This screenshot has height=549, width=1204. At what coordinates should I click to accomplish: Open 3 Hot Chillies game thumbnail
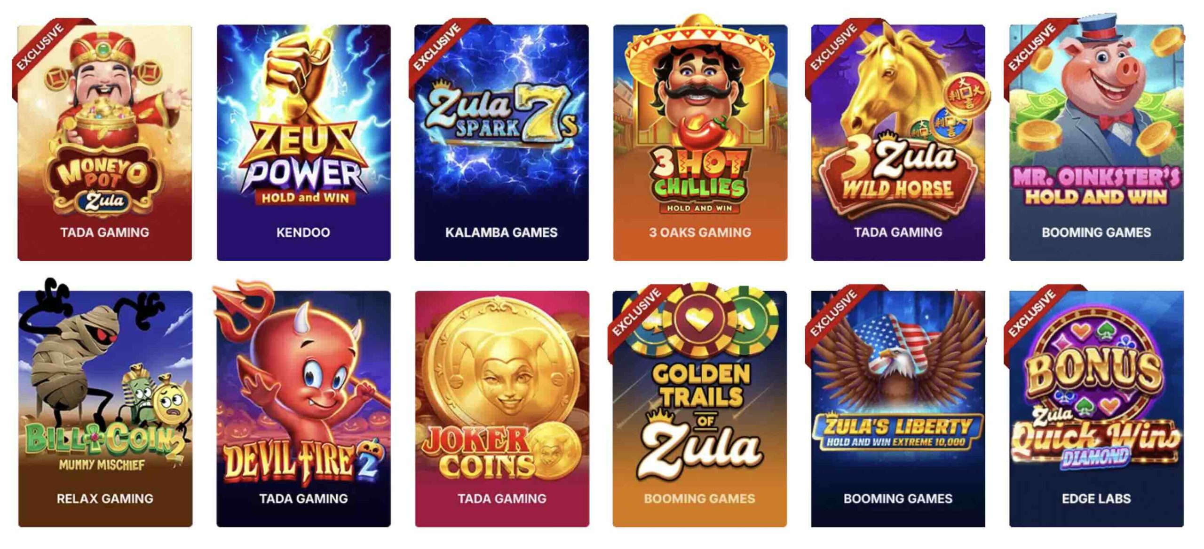pos(700,142)
